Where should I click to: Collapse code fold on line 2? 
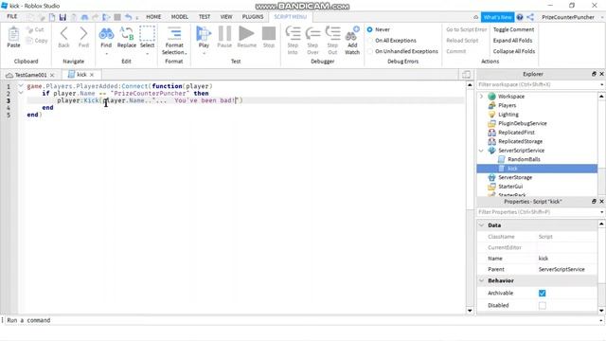pyautogui.click(x=21, y=93)
